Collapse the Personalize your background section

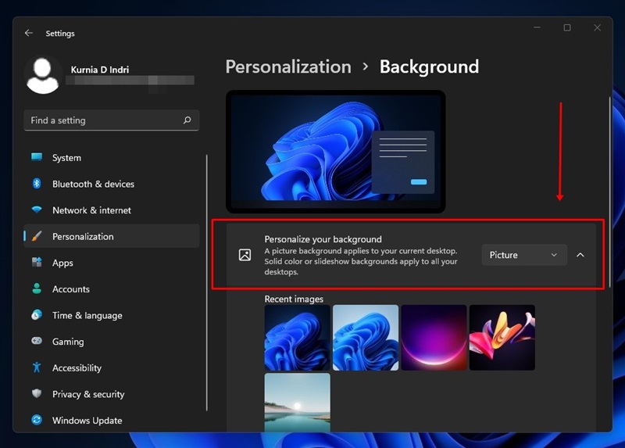coord(580,255)
